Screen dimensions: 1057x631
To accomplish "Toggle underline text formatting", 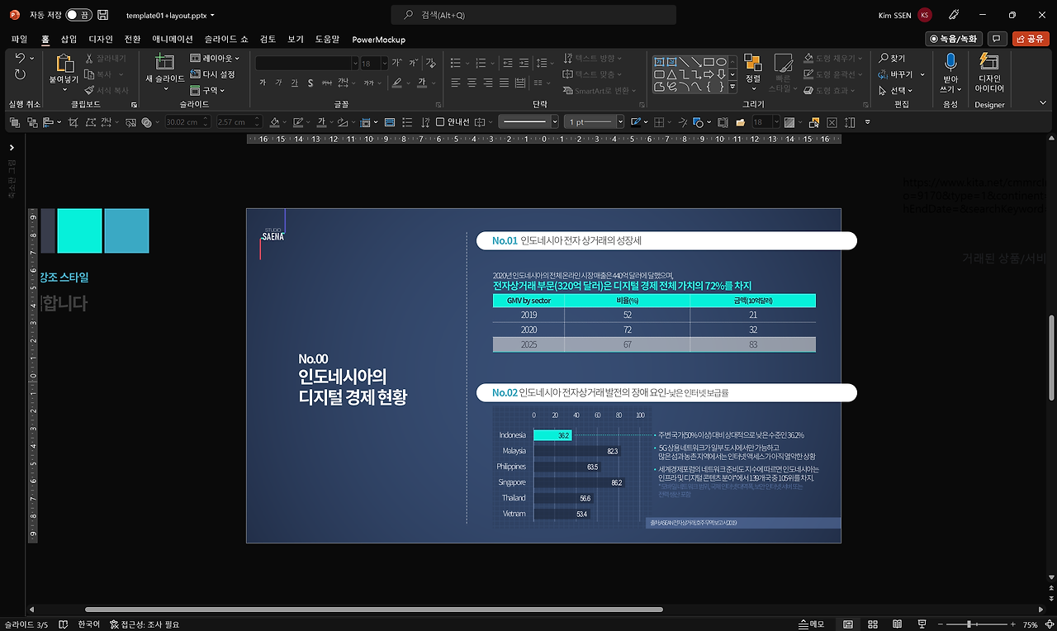I will (x=294, y=83).
